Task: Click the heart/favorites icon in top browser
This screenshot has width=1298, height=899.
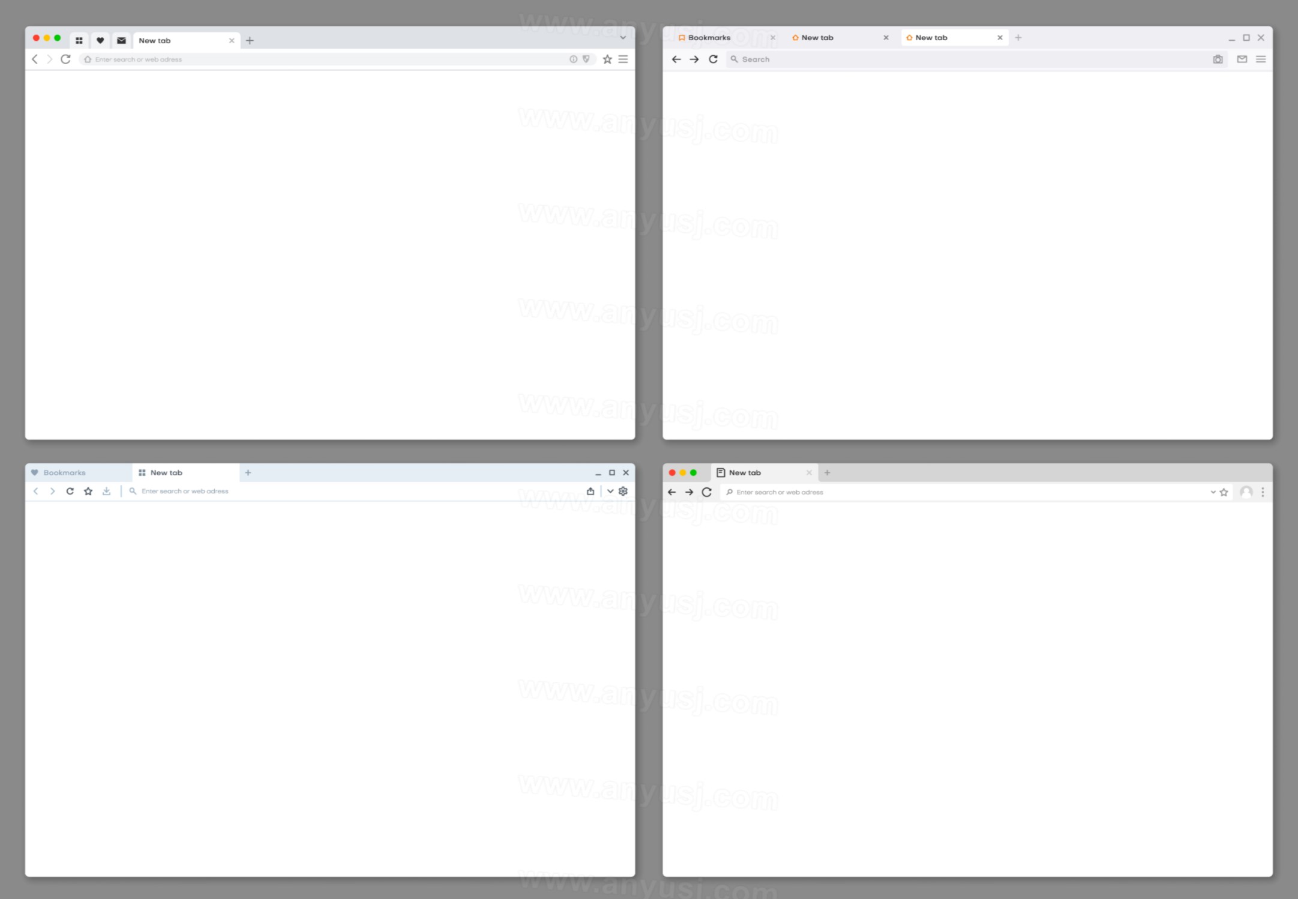Action: (100, 40)
